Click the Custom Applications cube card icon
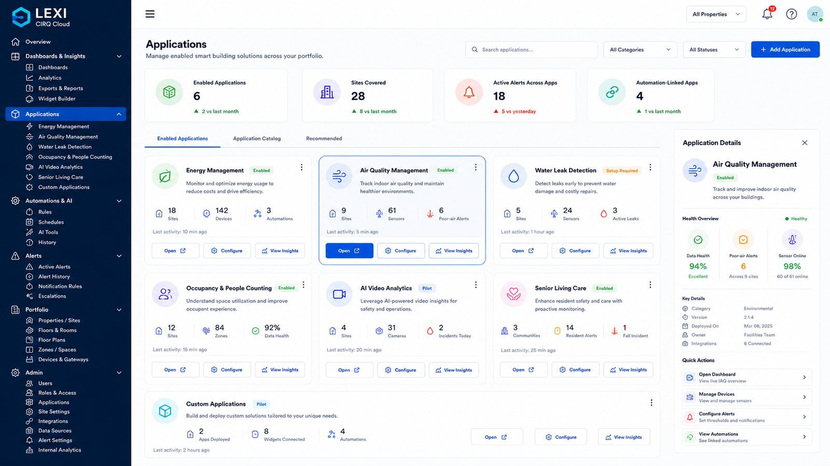This screenshot has height=466, width=830. (165, 411)
